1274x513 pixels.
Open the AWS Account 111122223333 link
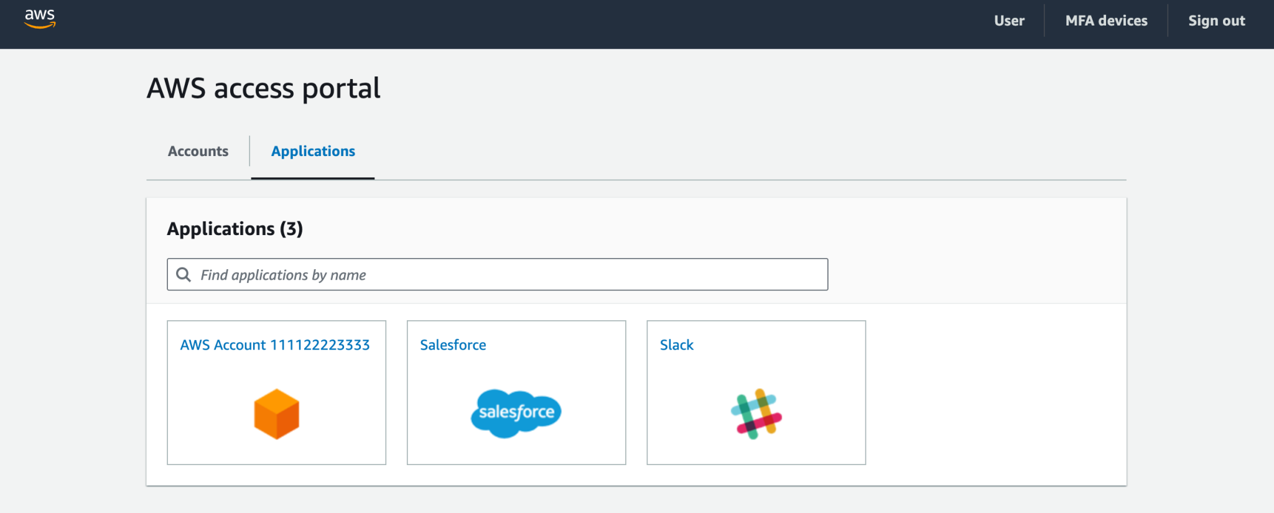click(x=275, y=345)
